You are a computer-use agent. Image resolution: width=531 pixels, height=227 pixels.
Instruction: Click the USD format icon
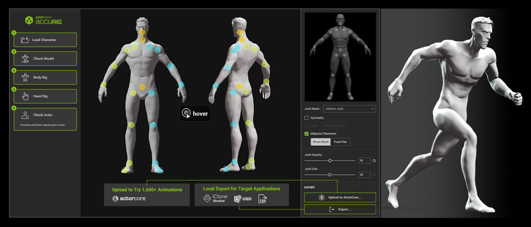coord(243,199)
